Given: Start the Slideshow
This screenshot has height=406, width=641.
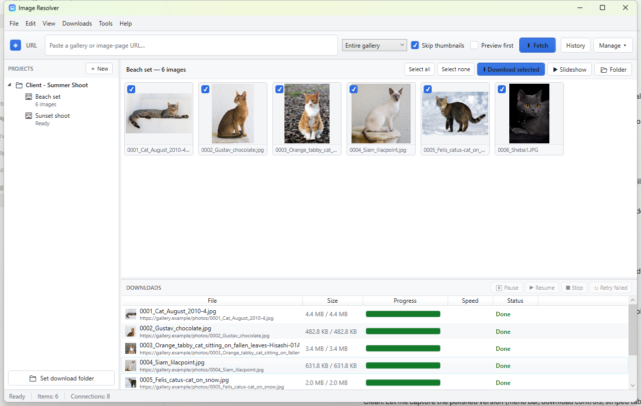Looking at the screenshot, I should click(570, 69).
